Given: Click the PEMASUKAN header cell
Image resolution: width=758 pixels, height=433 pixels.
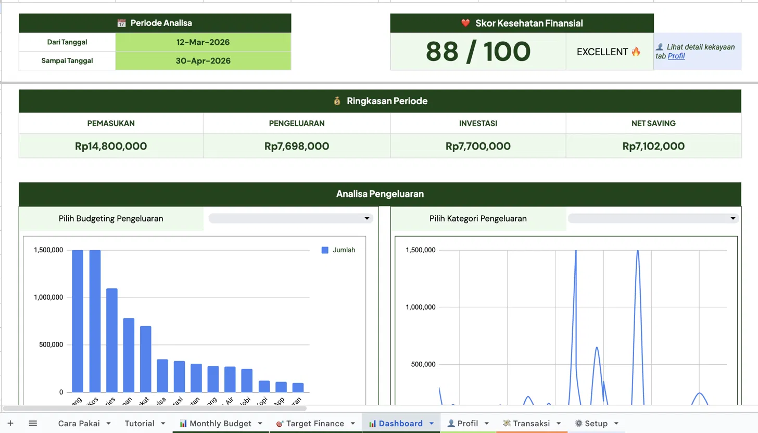Looking at the screenshot, I should [x=111, y=123].
